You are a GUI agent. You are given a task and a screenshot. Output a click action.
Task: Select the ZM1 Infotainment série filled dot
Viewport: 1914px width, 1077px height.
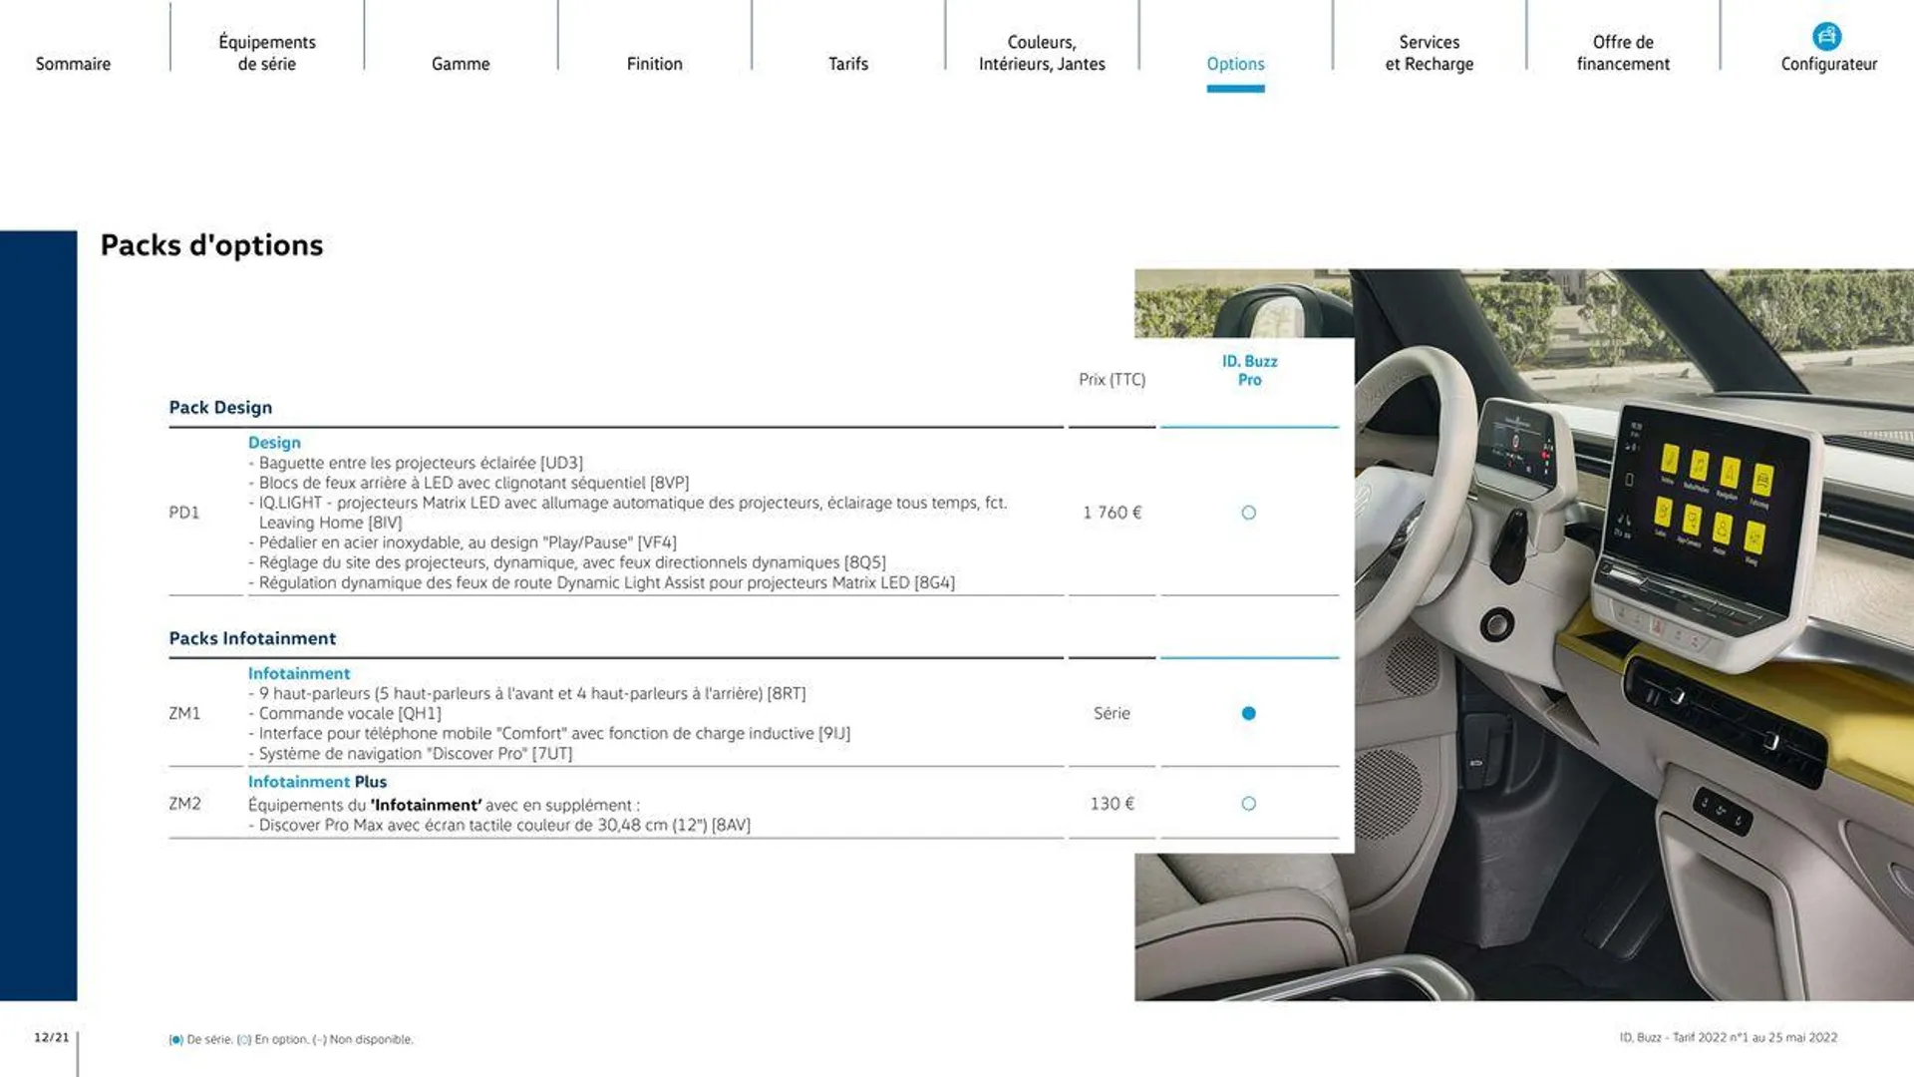point(1247,713)
